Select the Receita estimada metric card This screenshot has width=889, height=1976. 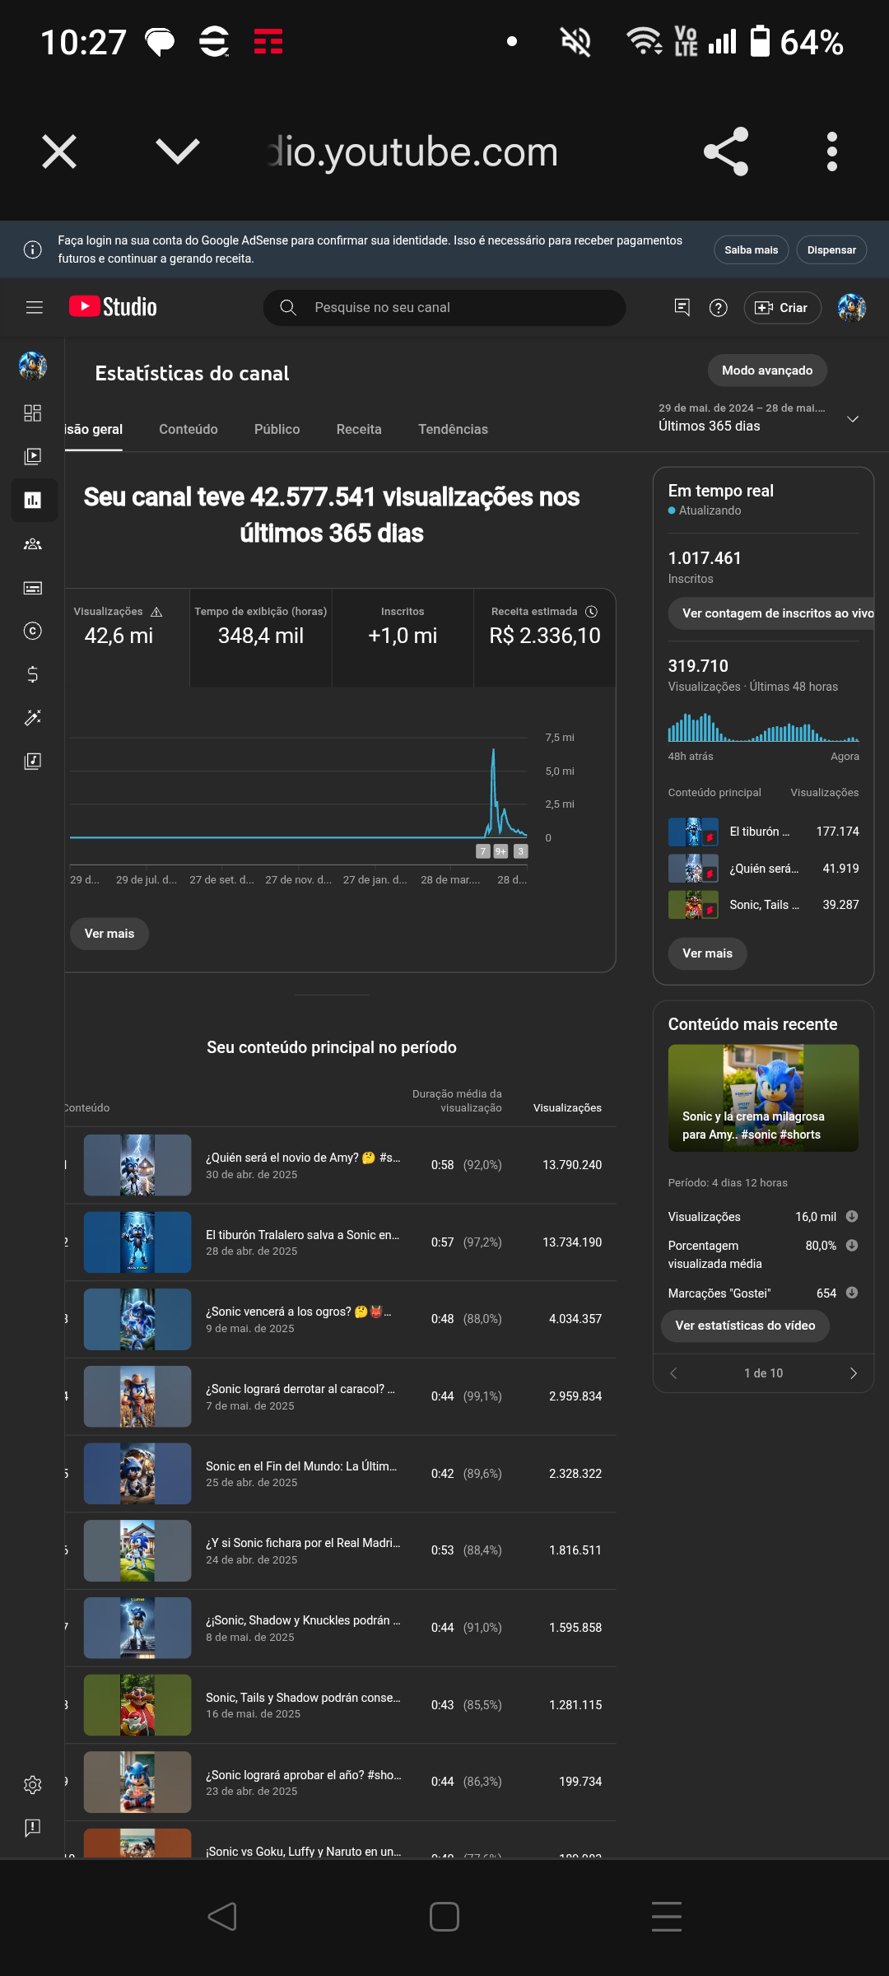pyautogui.click(x=545, y=637)
